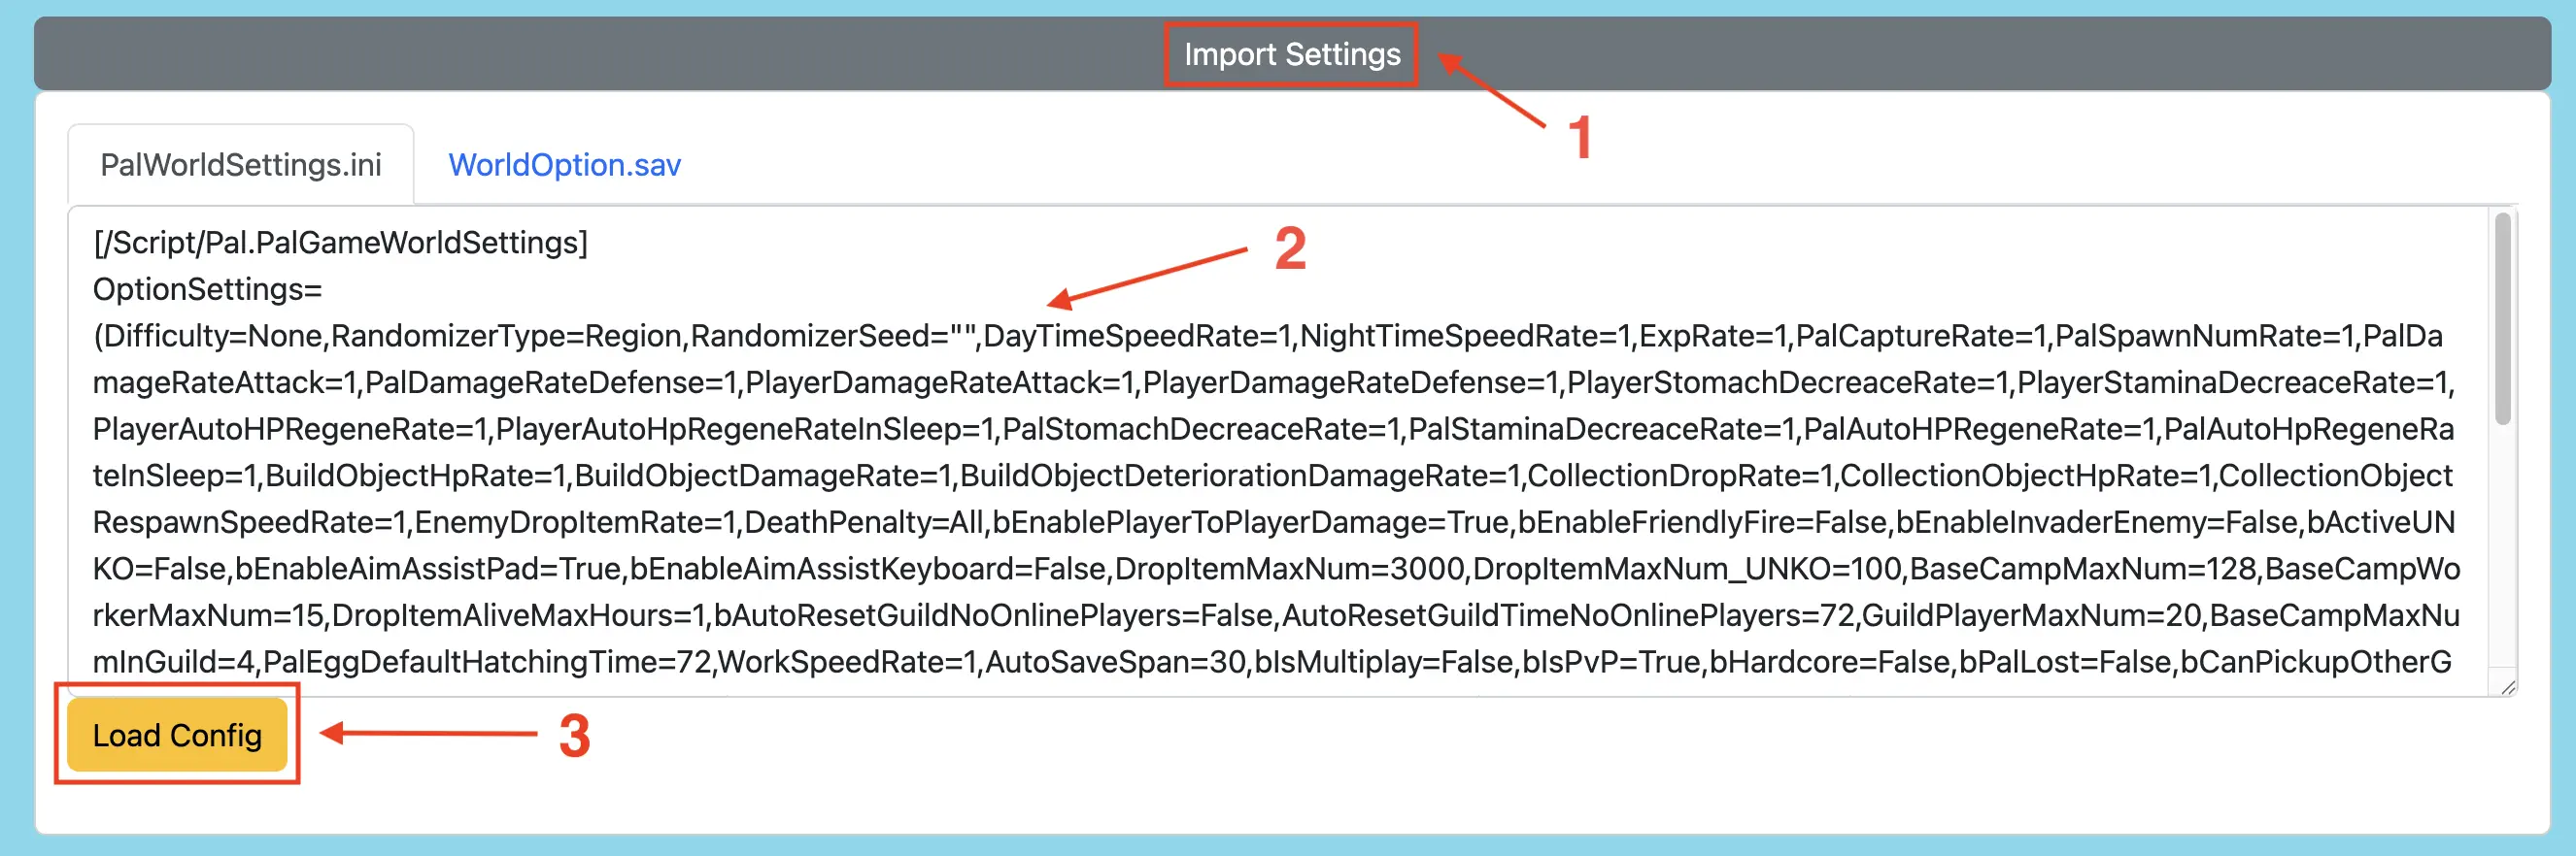The height and width of the screenshot is (856, 2576).
Task: Click the Import Settings header
Action: (1291, 54)
